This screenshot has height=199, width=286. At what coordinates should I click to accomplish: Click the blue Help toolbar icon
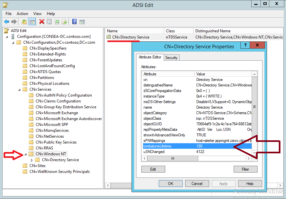pyautogui.click(x=74, y=22)
